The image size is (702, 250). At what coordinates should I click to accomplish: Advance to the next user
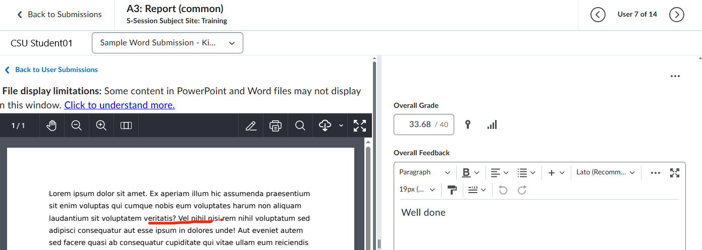[x=676, y=15]
